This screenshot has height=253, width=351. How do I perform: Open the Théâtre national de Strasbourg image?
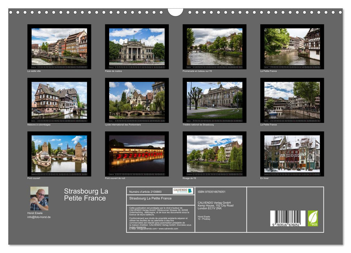[x=214, y=100]
